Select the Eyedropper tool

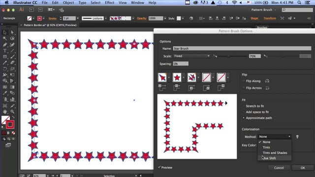pos(5,93)
